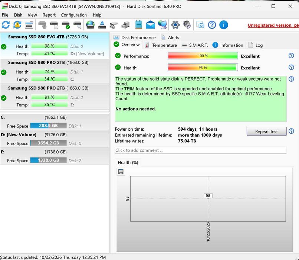Click the drive with blocks toolbar icon

(125, 25)
